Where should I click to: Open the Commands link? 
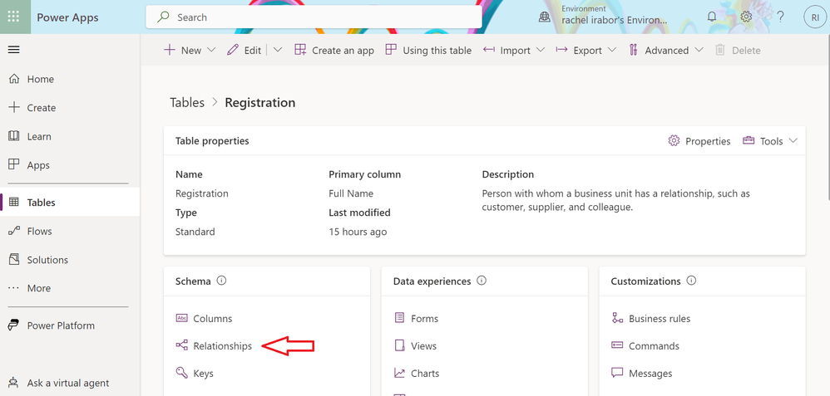[654, 346]
